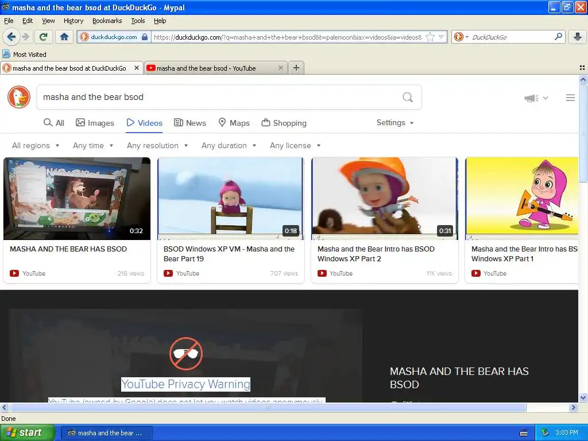The height and width of the screenshot is (441, 588).
Task: Expand the Any duration filter
Action: click(x=229, y=145)
